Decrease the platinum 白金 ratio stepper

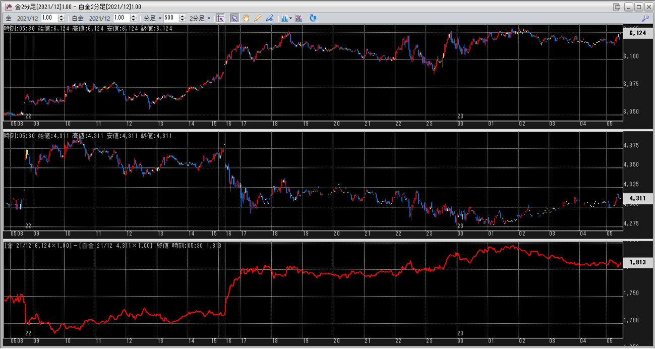coord(134,20)
